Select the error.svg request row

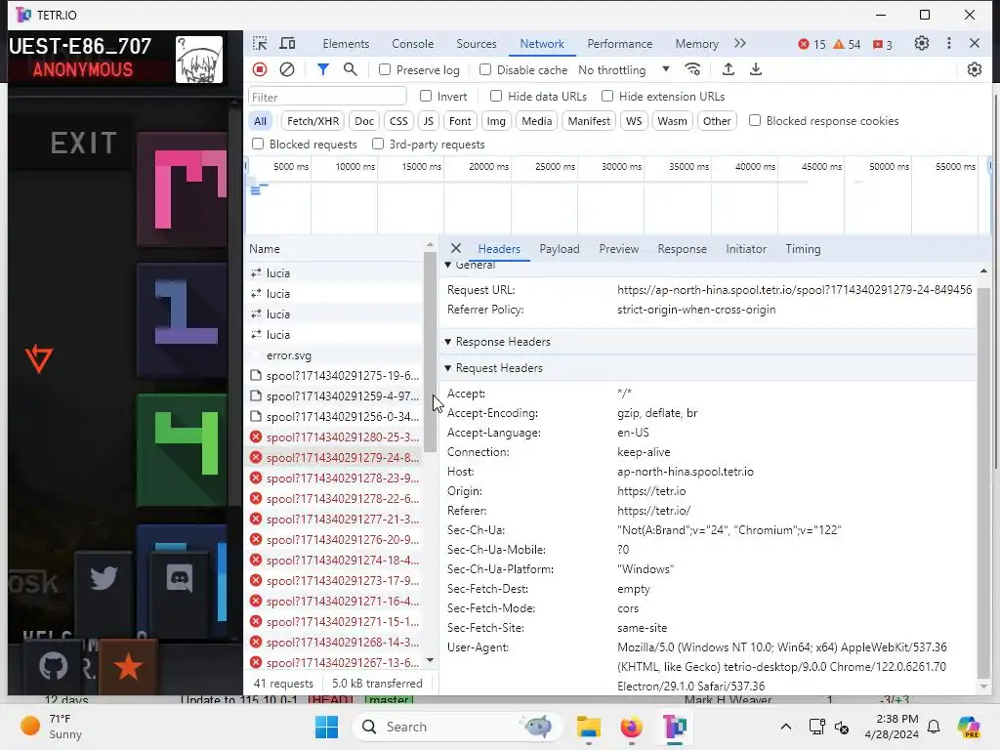(x=336, y=355)
